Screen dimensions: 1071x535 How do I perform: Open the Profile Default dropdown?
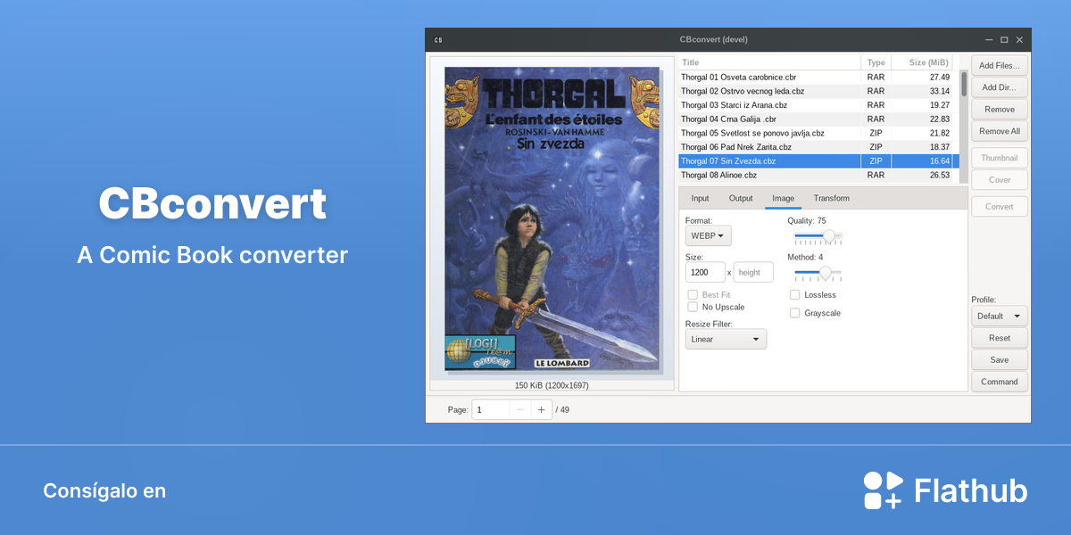tap(999, 316)
